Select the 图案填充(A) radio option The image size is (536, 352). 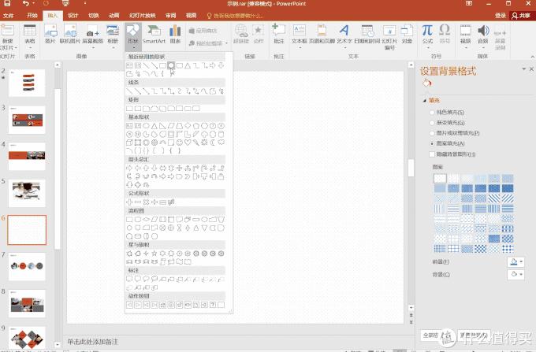click(x=432, y=144)
